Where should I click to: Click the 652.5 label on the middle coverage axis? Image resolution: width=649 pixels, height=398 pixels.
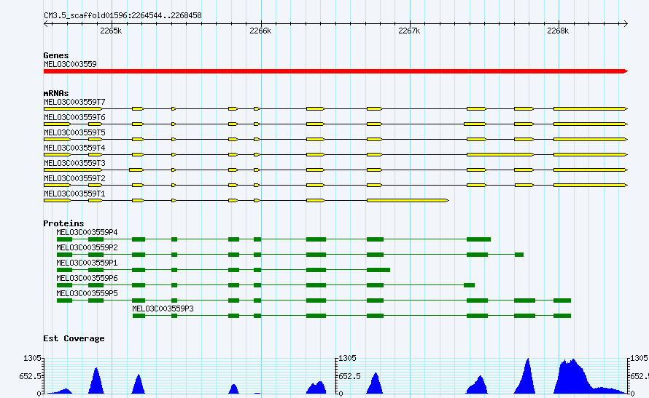point(350,376)
